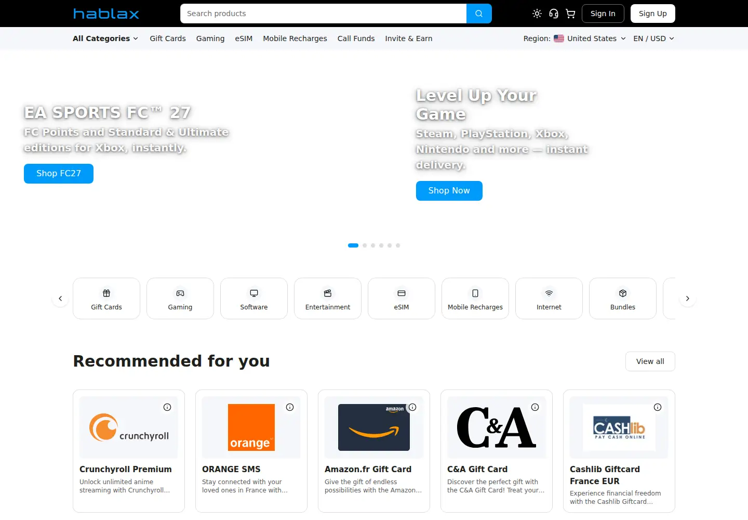Open the EN / USD language currency dropdown

point(654,38)
